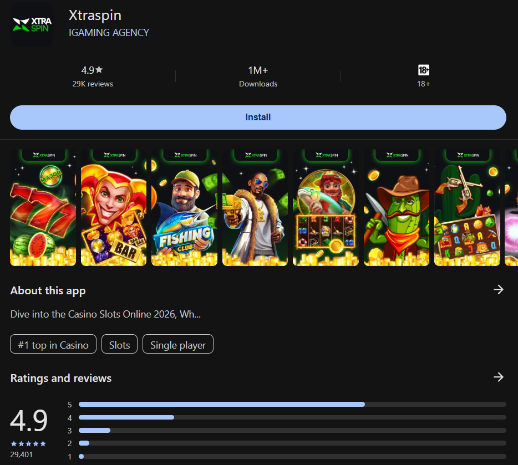
Task: Click the 1-star rating bar
Action: (292, 457)
